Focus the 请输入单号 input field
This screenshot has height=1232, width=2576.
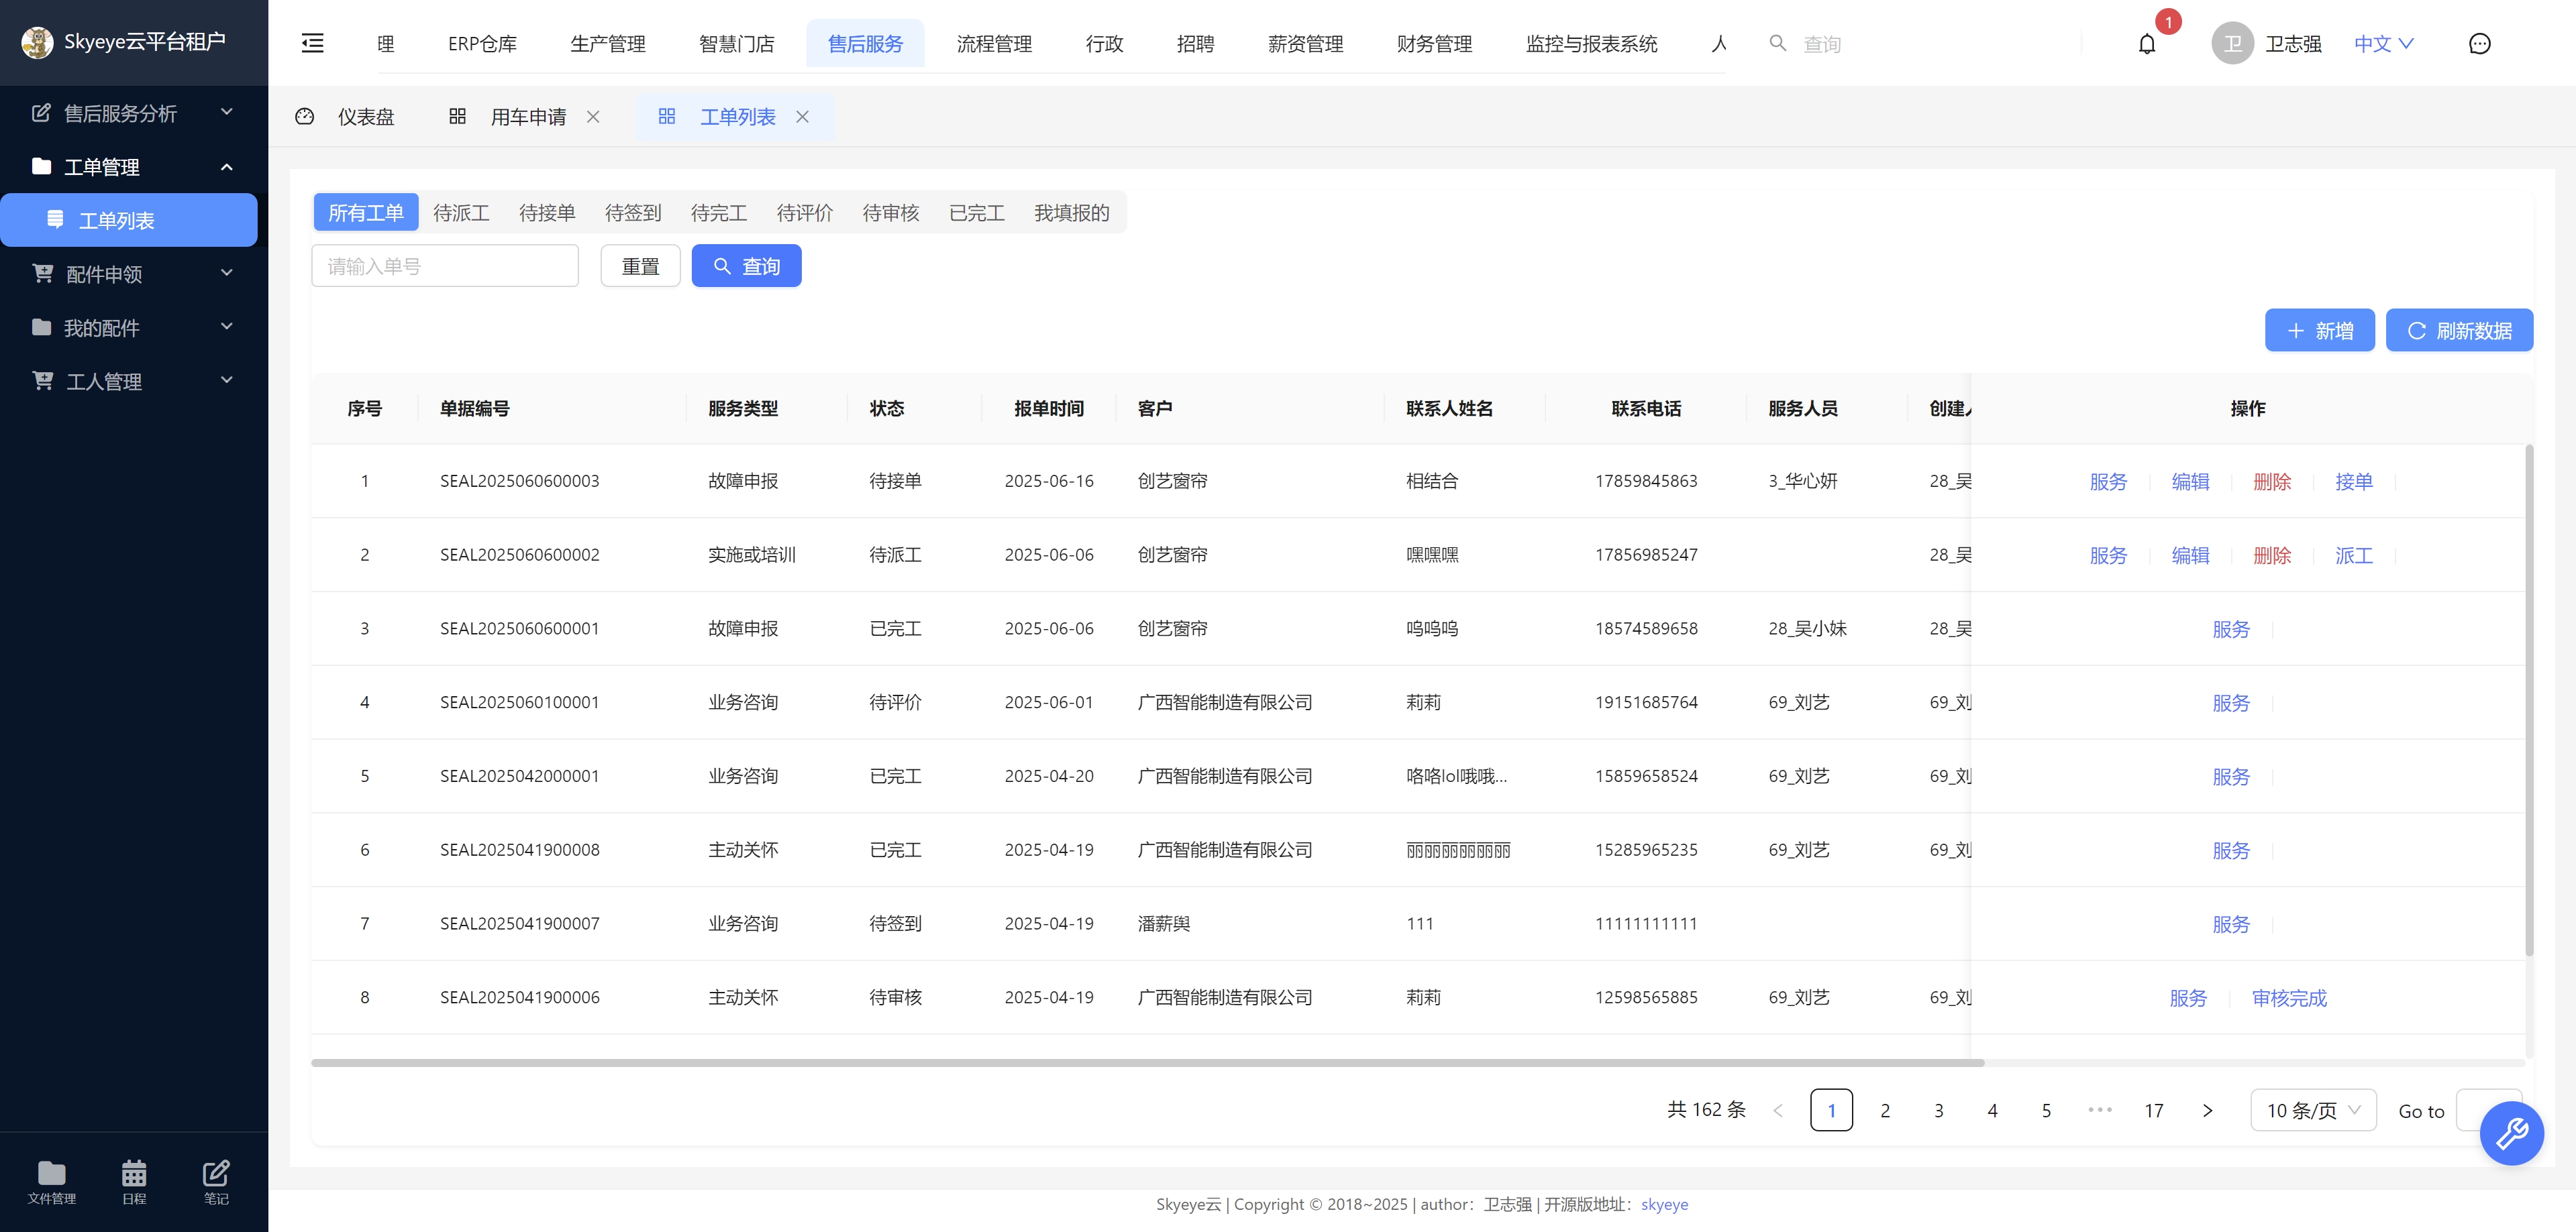[445, 266]
